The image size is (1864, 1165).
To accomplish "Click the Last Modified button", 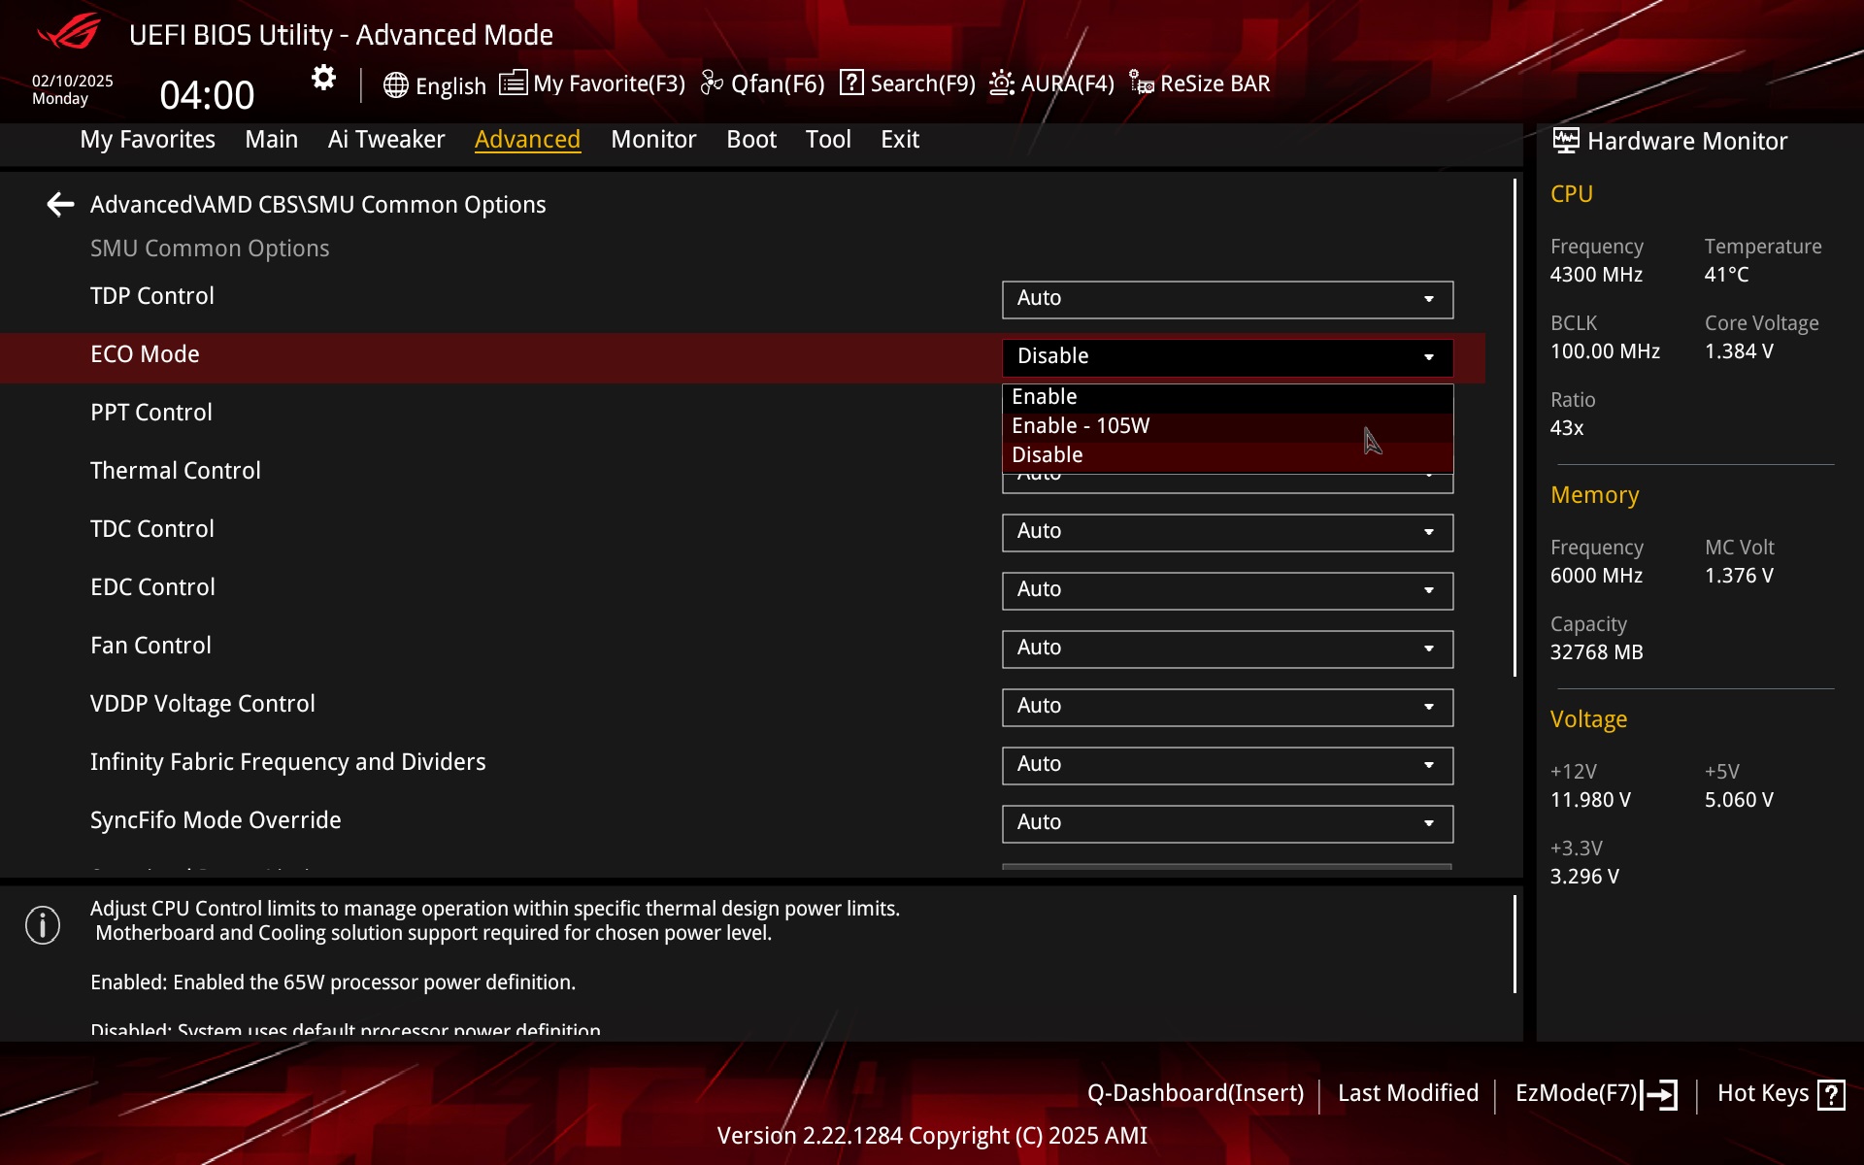I will (1408, 1093).
